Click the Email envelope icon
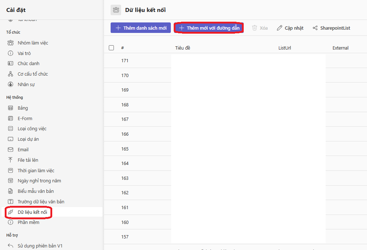The width and height of the screenshot is (367, 250). click(11, 150)
